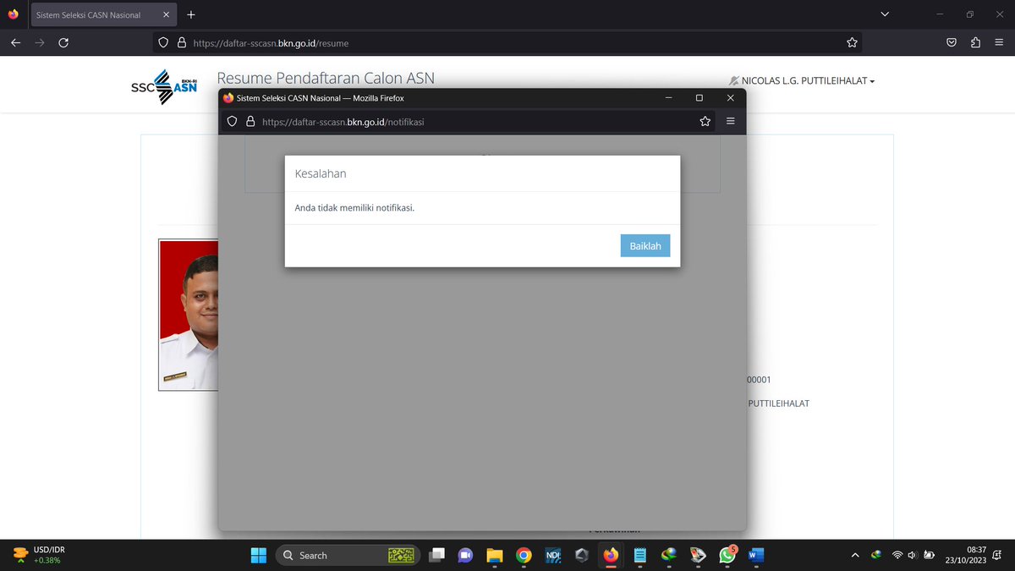Open File Explorer from the taskbar
This screenshot has width=1015, height=571.
coord(494,555)
